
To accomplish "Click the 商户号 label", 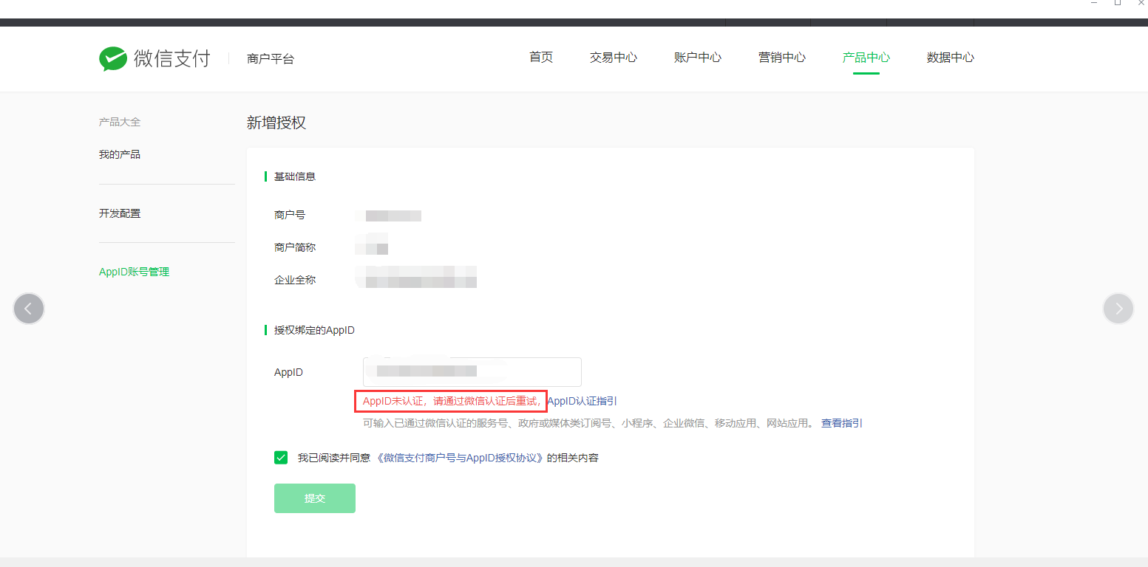I will click(x=290, y=215).
